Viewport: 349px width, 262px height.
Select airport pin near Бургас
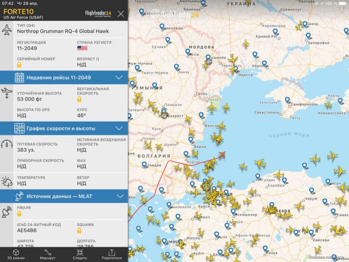(x=186, y=154)
